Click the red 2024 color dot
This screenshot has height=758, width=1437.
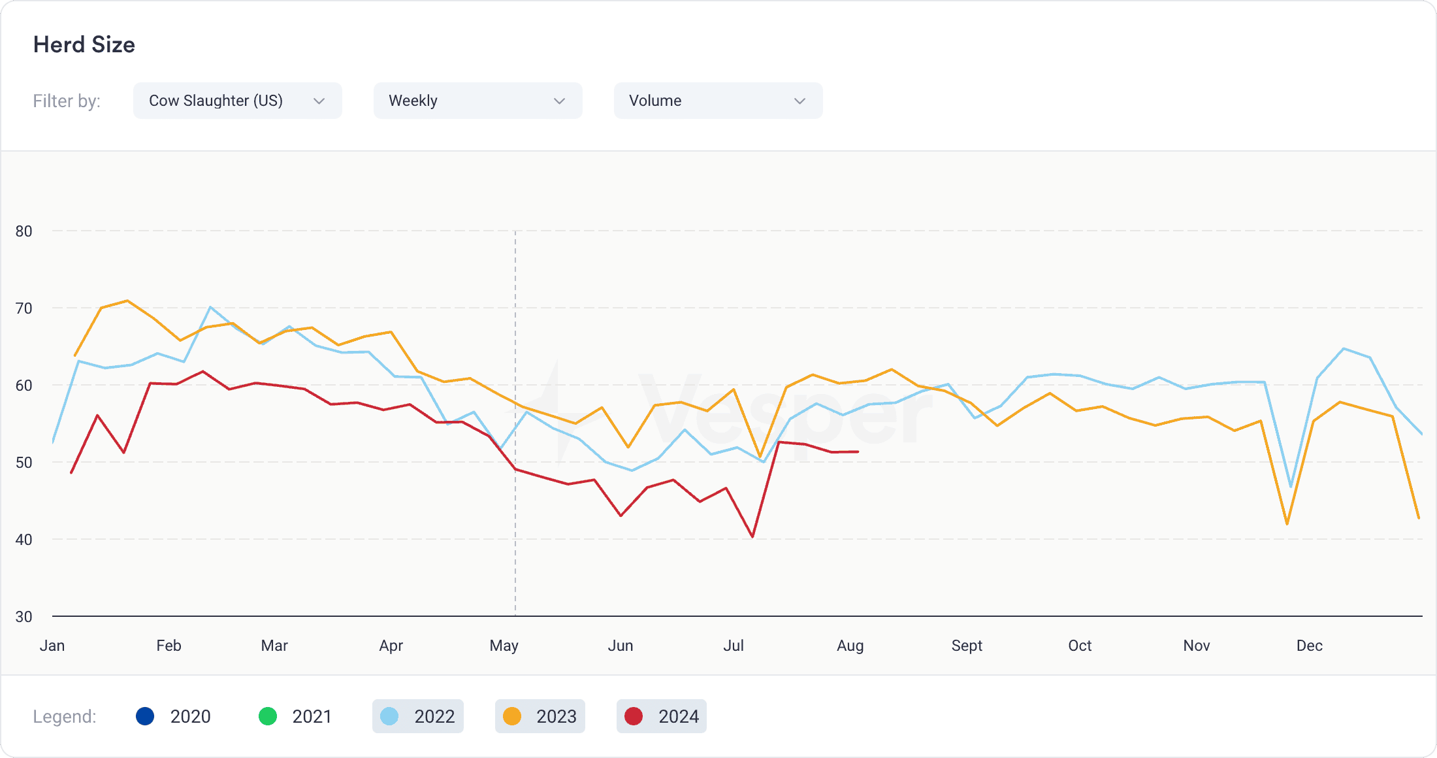tap(634, 716)
